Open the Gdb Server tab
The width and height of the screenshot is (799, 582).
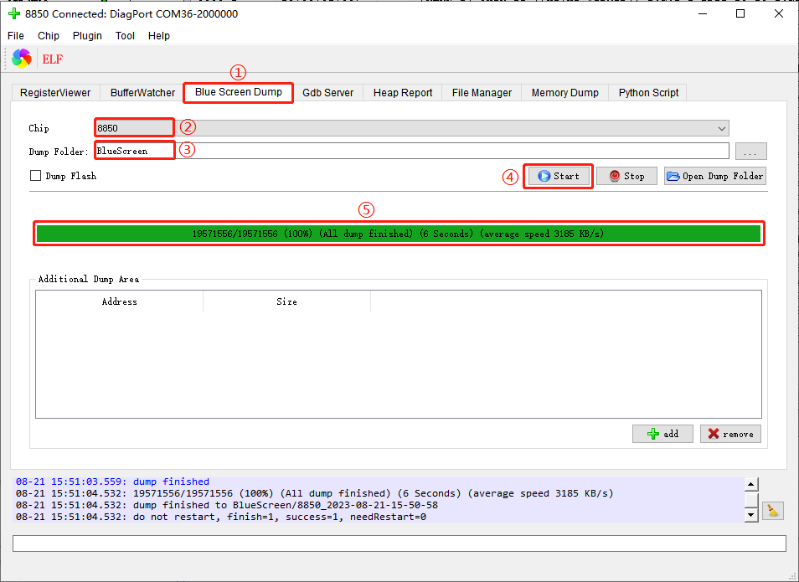point(327,93)
